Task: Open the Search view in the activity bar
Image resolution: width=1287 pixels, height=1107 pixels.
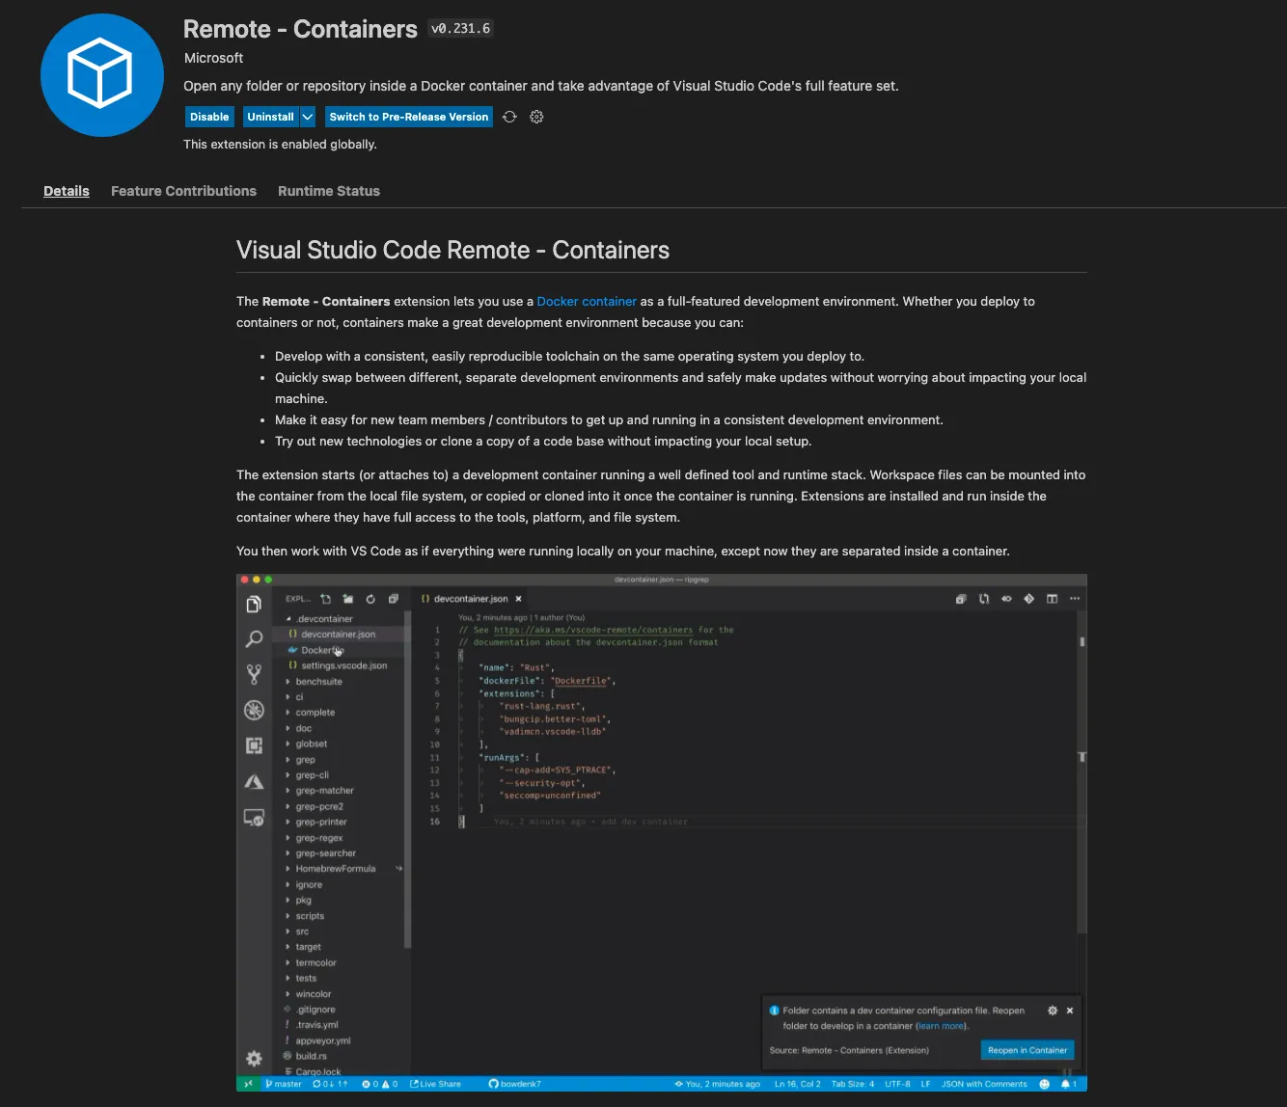Action: click(x=254, y=638)
